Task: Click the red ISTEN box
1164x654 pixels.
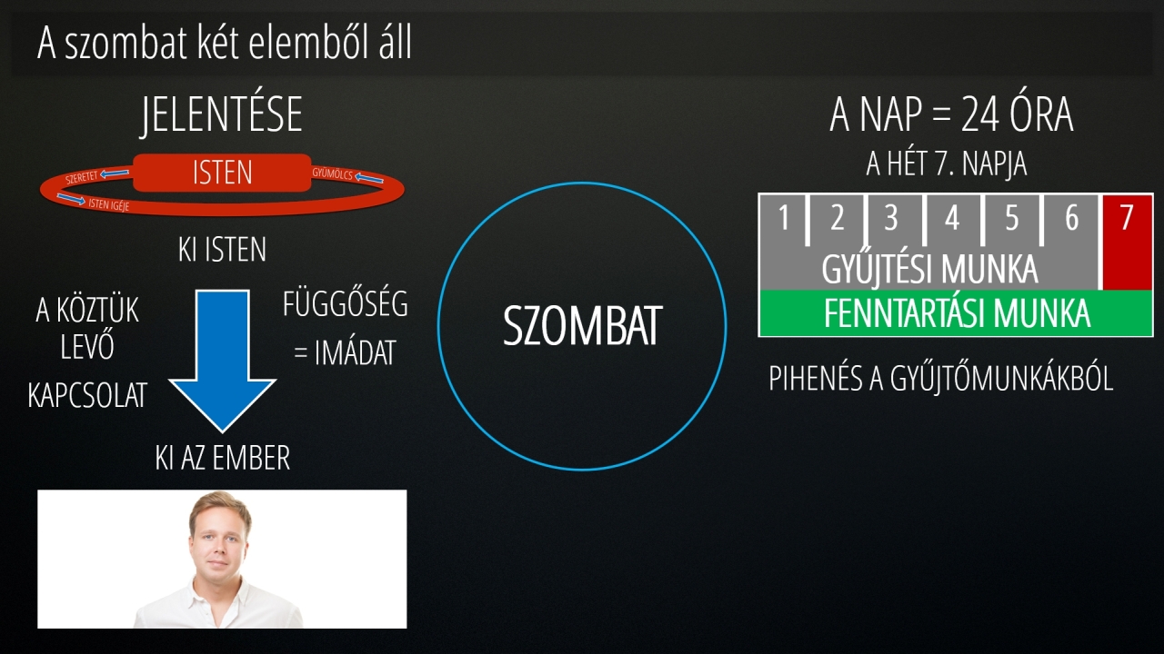Action: point(222,173)
